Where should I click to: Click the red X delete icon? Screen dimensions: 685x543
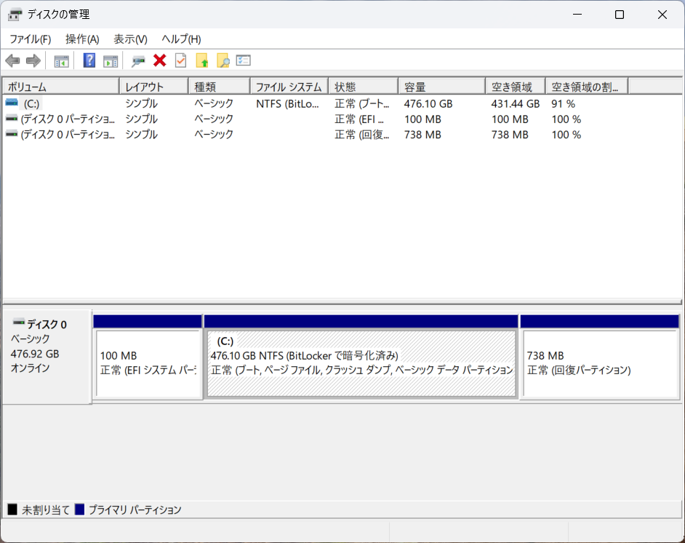coord(160,60)
